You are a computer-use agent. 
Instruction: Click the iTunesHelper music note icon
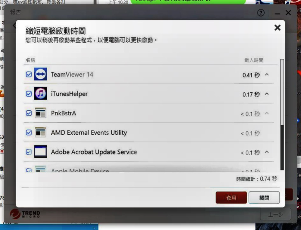coord(41,94)
